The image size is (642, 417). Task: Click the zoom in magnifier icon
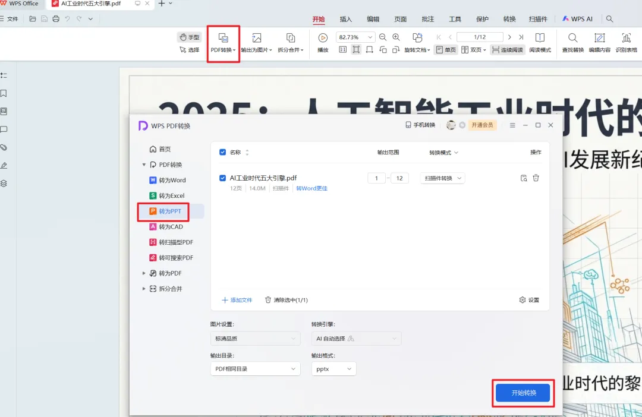click(396, 37)
